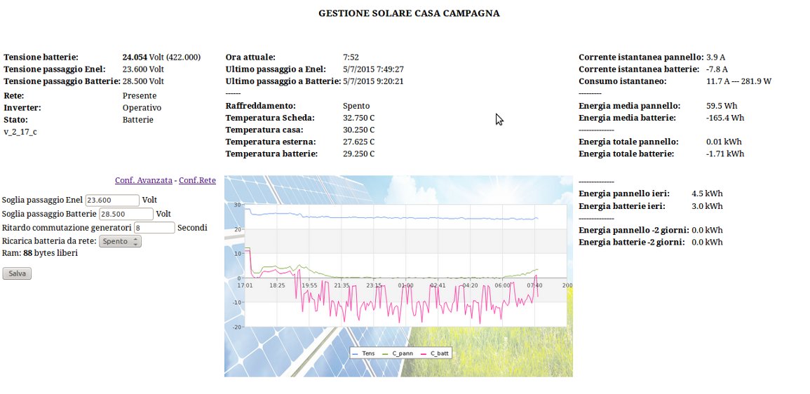
Task: Click the Energia batterie -2 giorni value
Action: [707, 242]
